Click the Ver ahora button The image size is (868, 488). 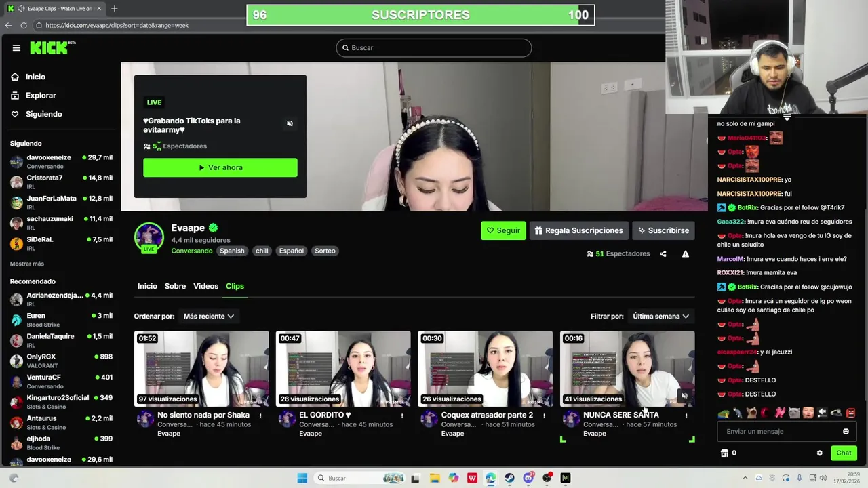click(x=220, y=167)
